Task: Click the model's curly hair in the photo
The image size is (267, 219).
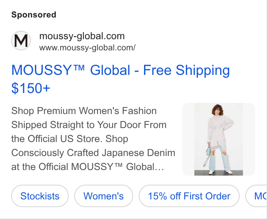Action: point(218,110)
